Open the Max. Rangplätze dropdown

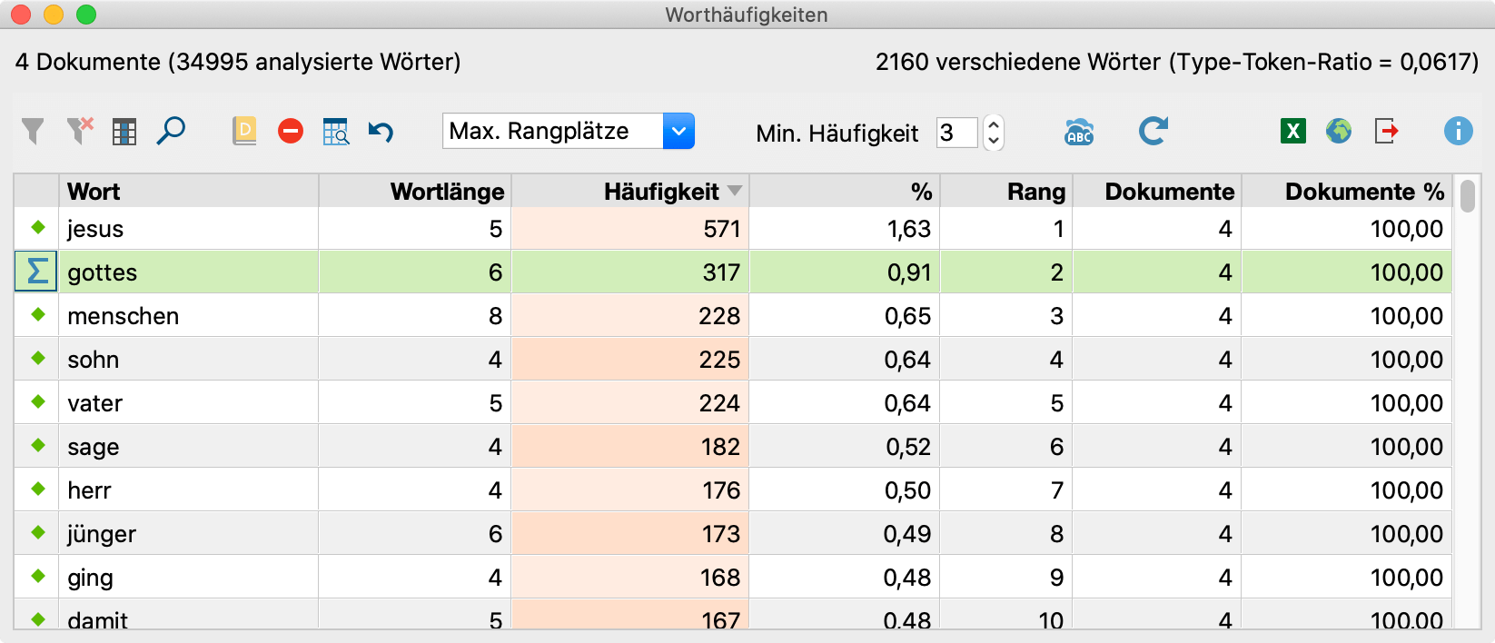[x=678, y=132]
